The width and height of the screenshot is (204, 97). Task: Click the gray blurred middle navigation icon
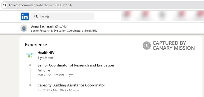click(x=162, y=15)
